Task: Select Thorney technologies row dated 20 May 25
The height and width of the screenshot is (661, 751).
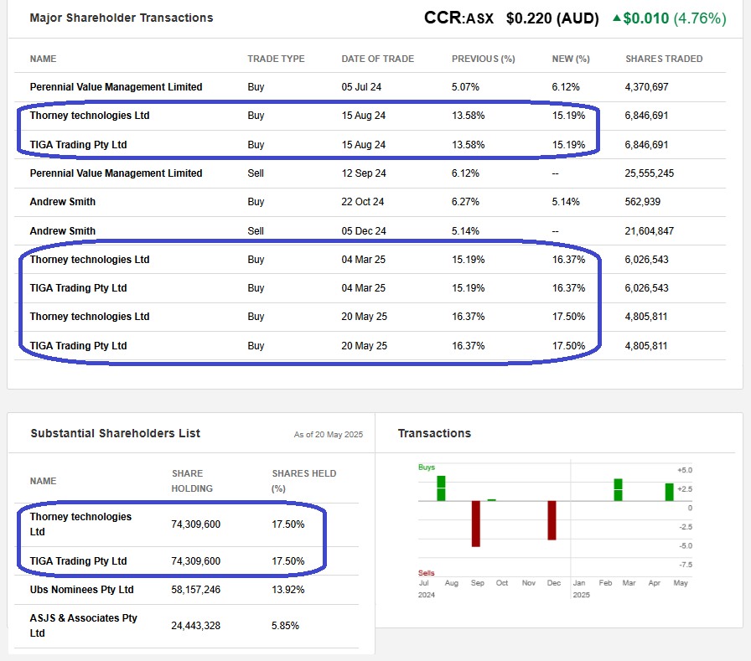Action: pyautogui.click(x=90, y=317)
